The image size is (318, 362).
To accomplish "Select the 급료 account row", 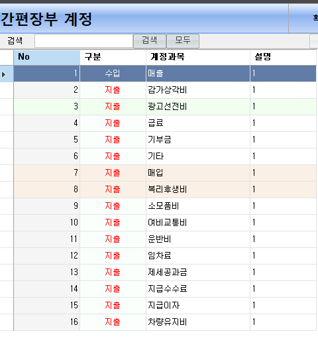I will [165, 123].
